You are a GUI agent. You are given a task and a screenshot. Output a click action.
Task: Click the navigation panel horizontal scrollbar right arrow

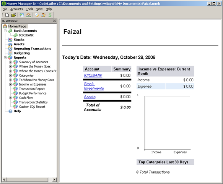54,179
